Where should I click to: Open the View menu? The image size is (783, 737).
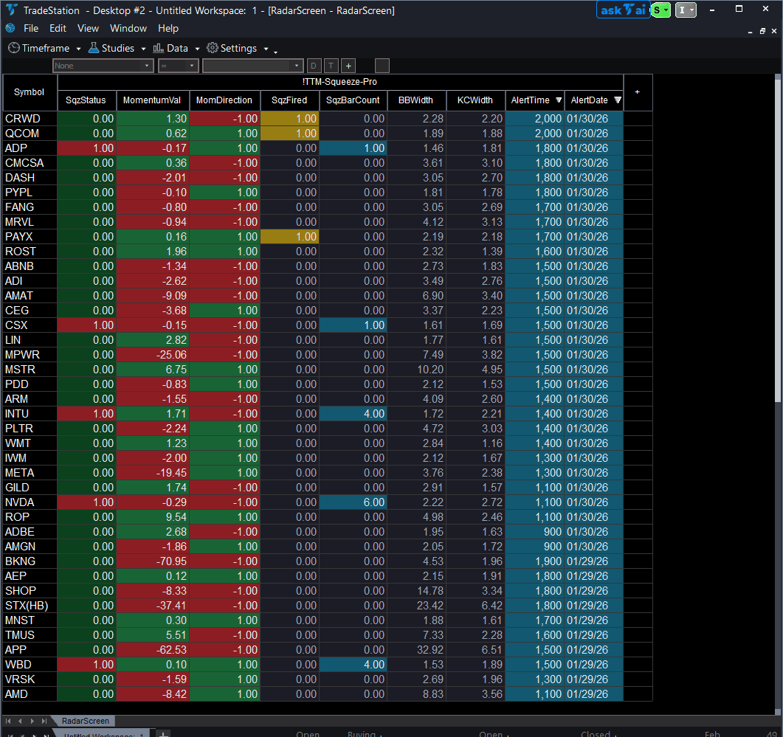coord(88,28)
